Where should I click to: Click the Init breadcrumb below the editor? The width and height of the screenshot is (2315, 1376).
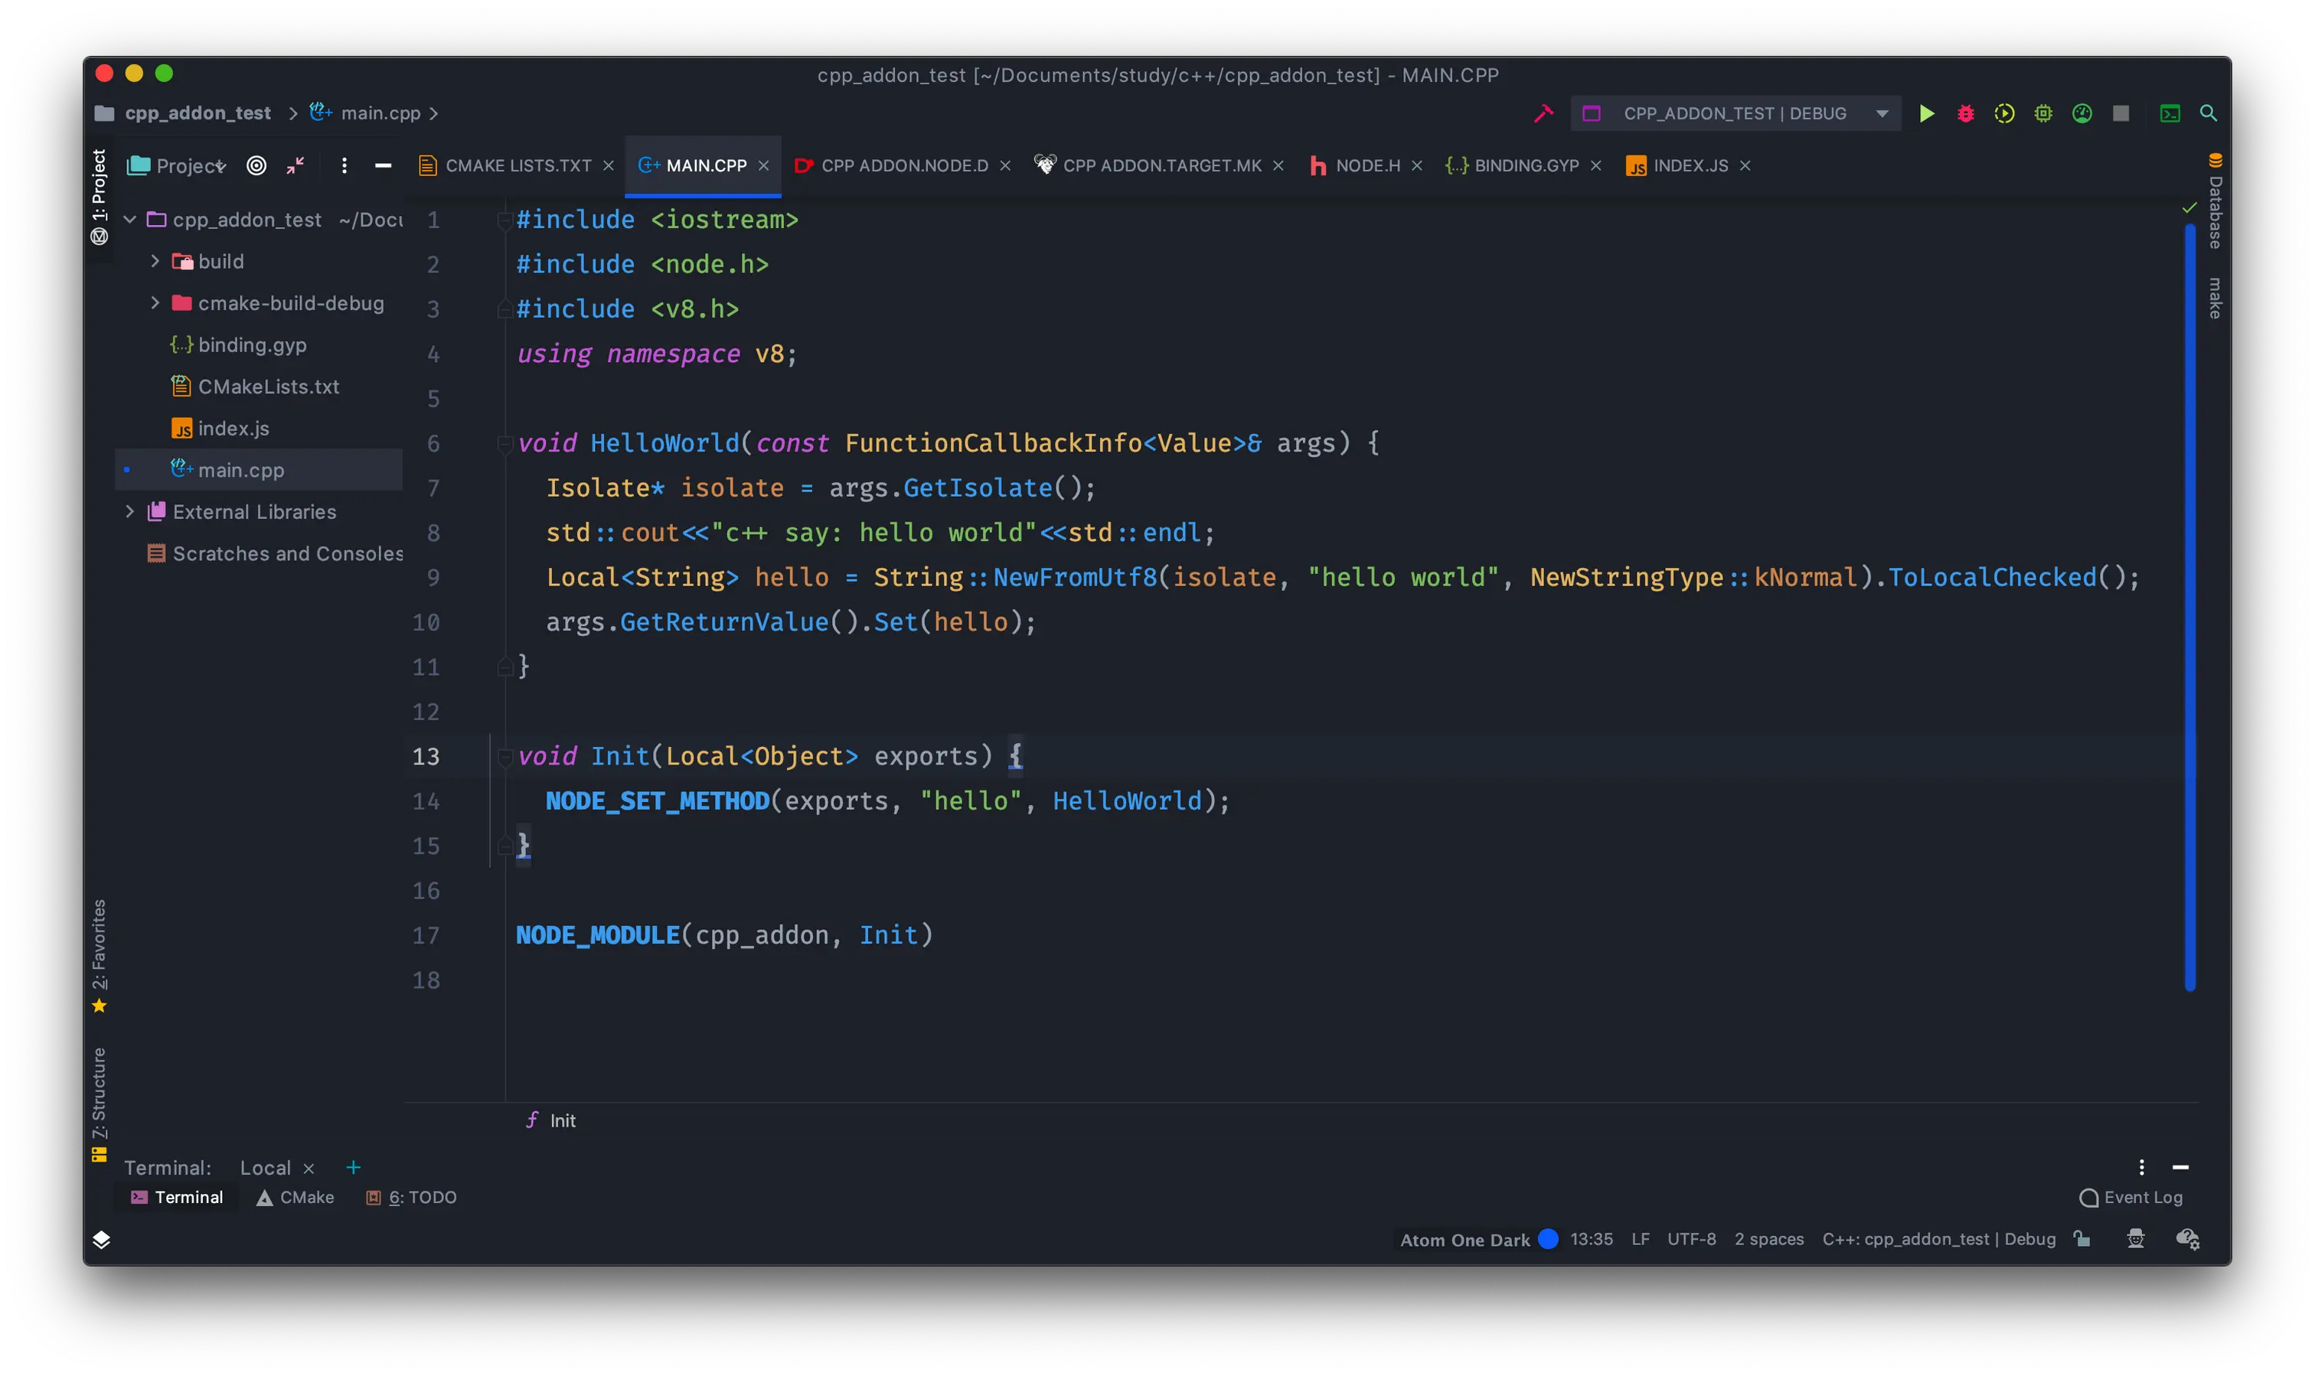coord(561,1120)
